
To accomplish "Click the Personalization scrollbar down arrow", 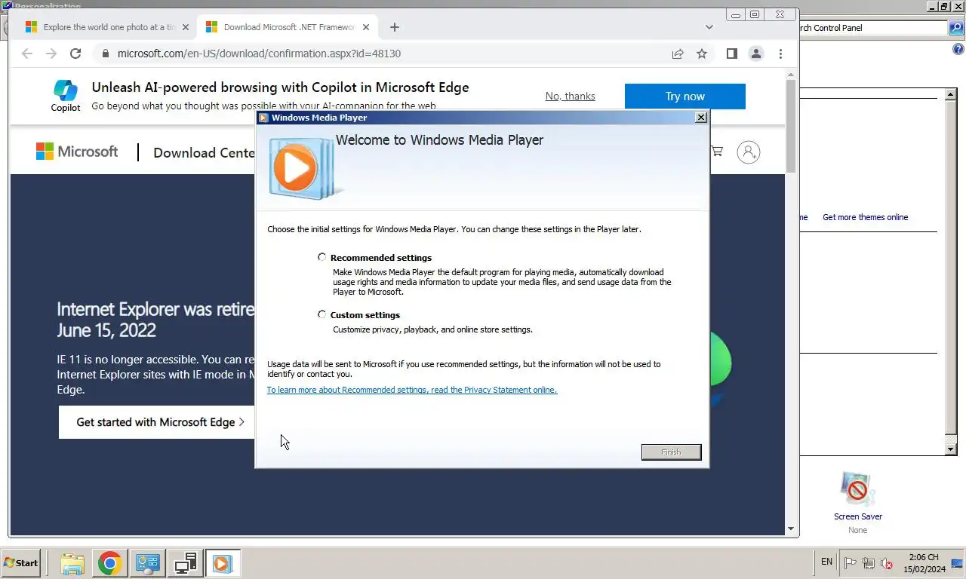I will point(951,449).
